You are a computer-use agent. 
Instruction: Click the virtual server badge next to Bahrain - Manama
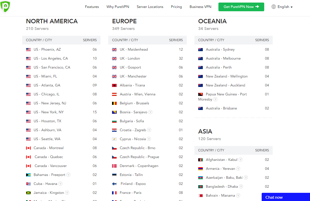point(238,195)
